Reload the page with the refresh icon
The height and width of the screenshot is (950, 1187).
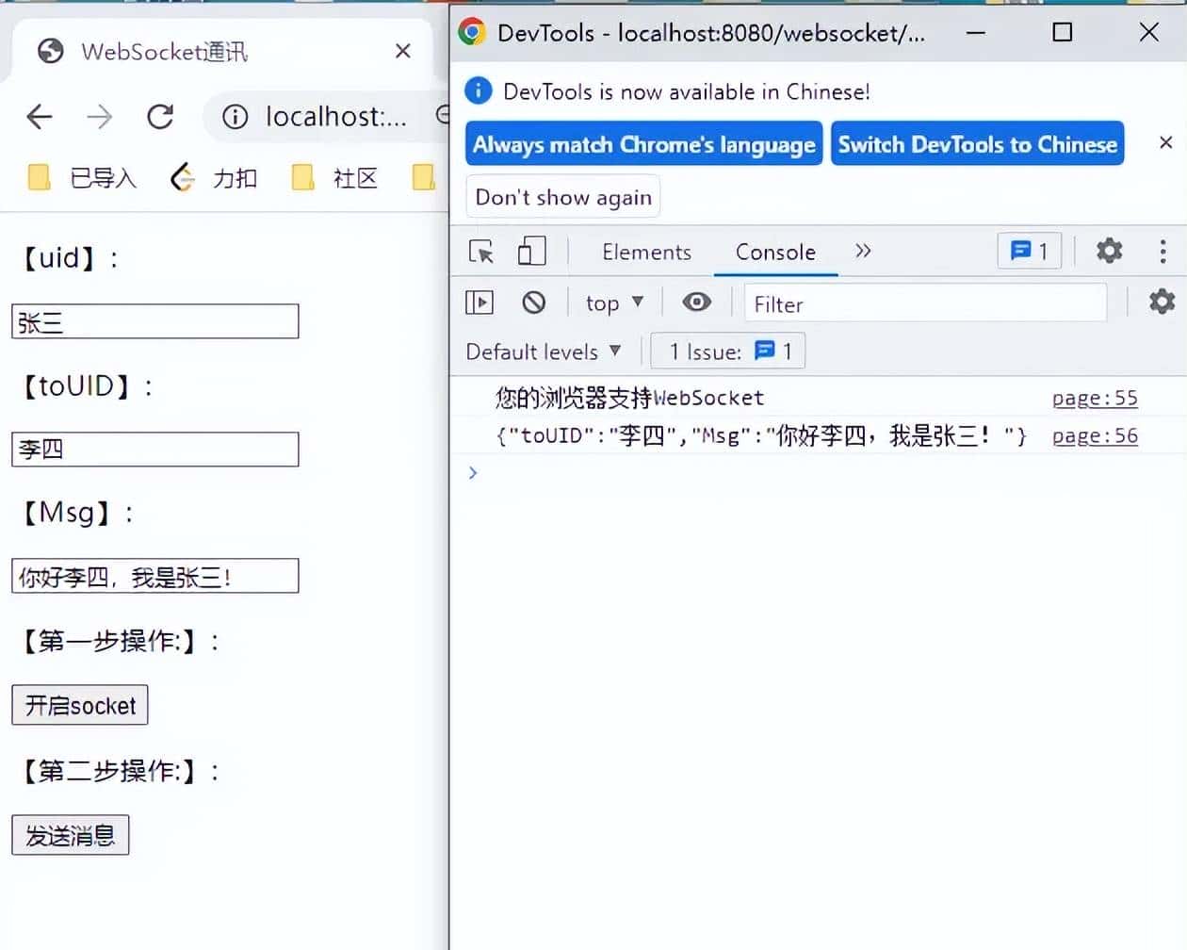pyautogui.click(x=160, y=116)
